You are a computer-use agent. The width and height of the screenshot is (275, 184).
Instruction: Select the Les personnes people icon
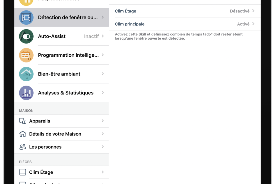[x=23, y=147]
